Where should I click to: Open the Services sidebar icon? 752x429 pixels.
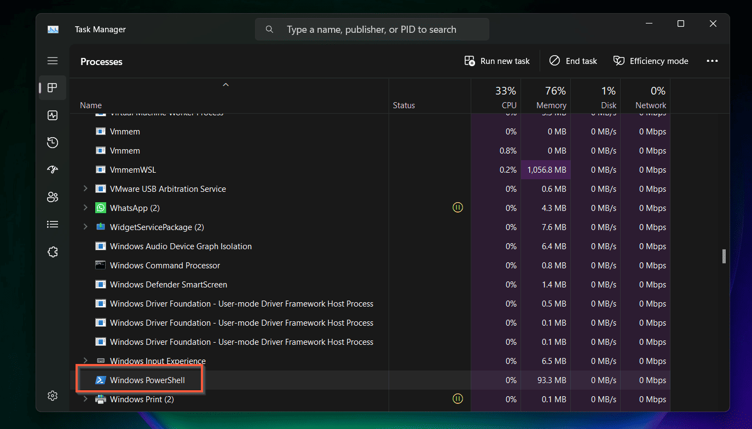click(x=53, y=252)
